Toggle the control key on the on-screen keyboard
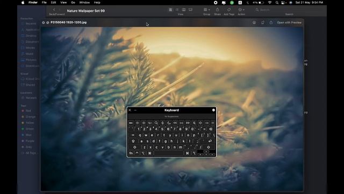Screen dimensions: 344x194 (x=137, y=153)
